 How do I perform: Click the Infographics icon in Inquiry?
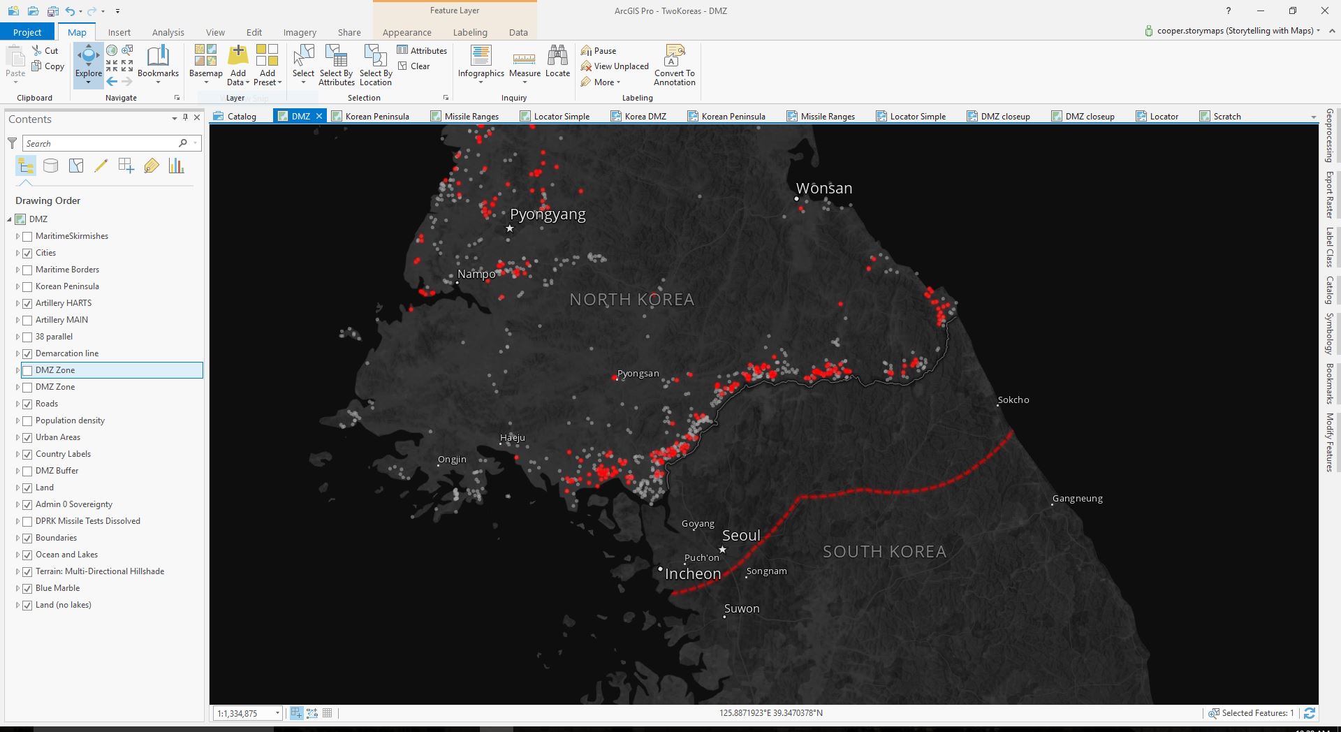(x=481, y=56)
